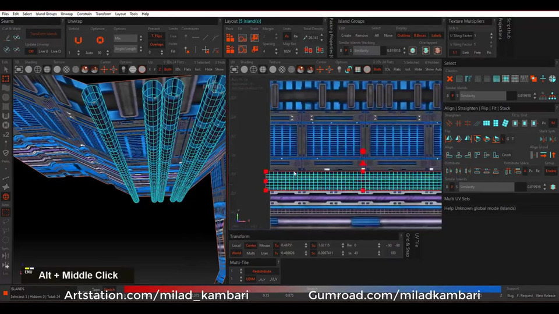
Task: Click the first Flip horizontal icon in Align panel
Action: tap(449, 139)
